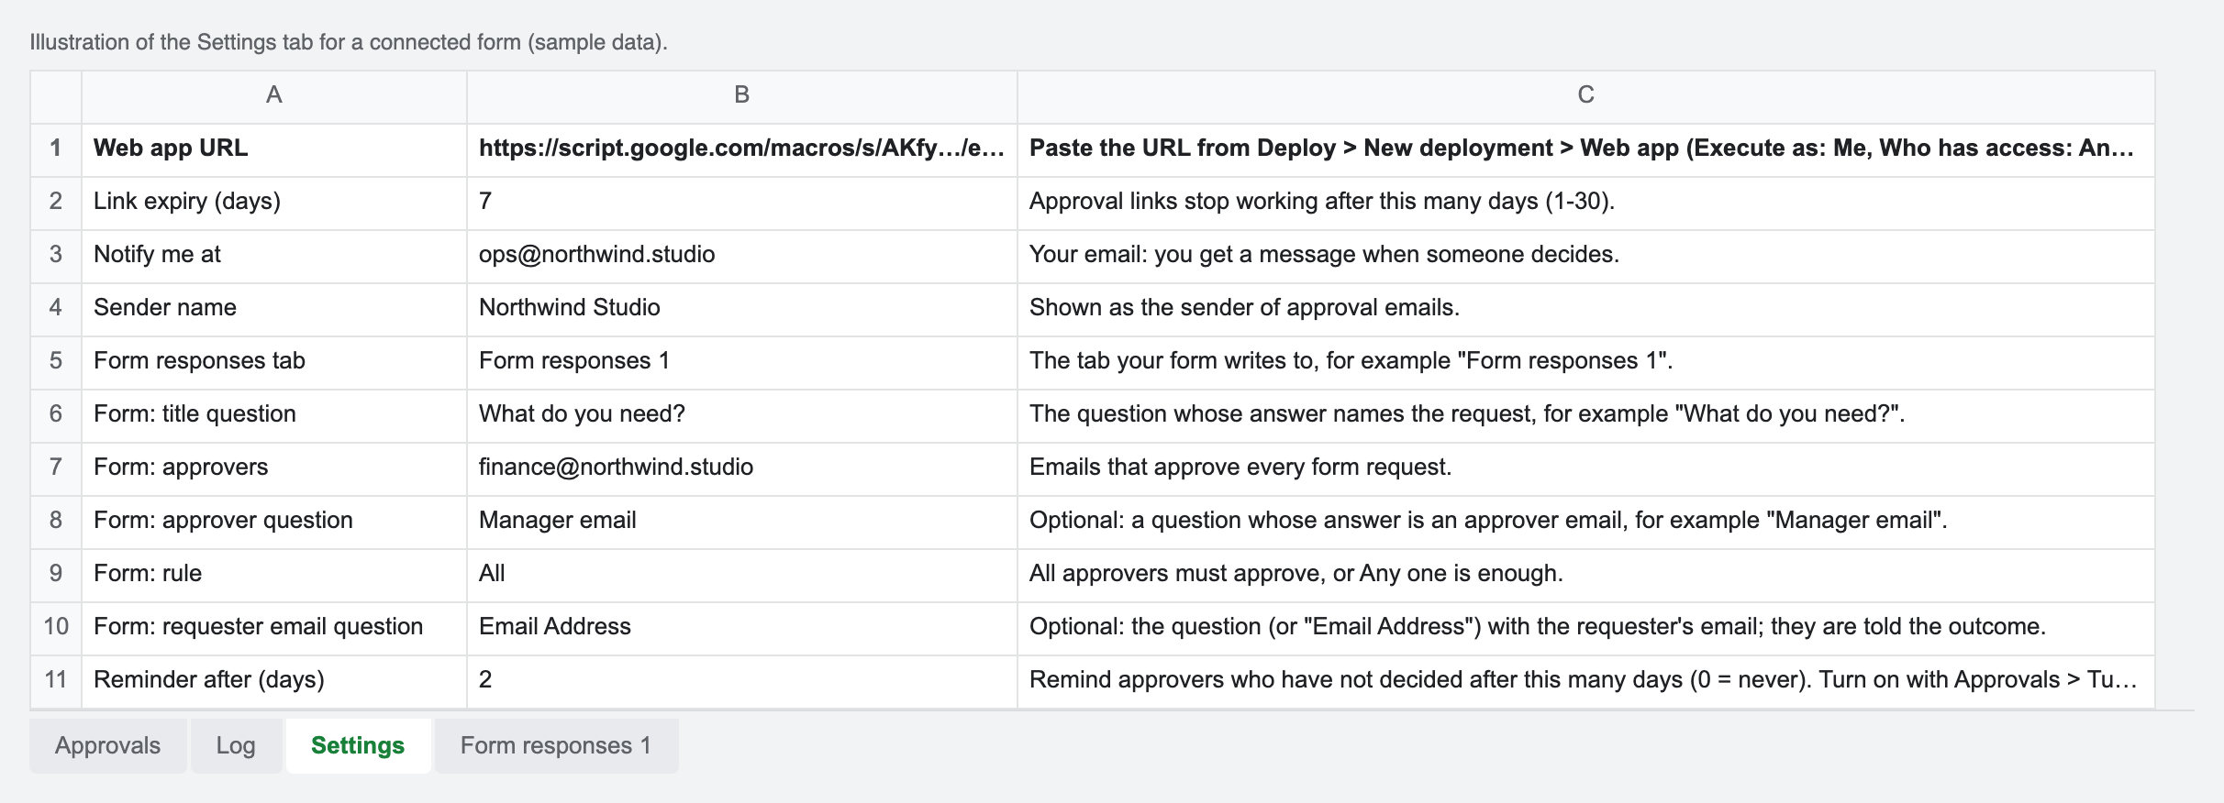Open the Log sheet tab
The image size is (2224, 803).
click(236, 745)
